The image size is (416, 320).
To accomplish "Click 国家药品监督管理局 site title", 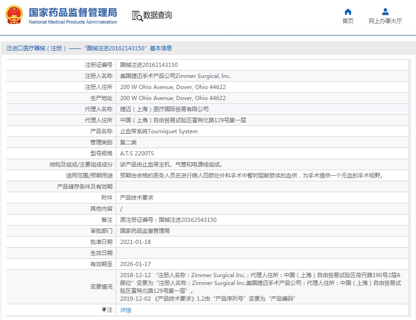I will click(x=73, y=12).
